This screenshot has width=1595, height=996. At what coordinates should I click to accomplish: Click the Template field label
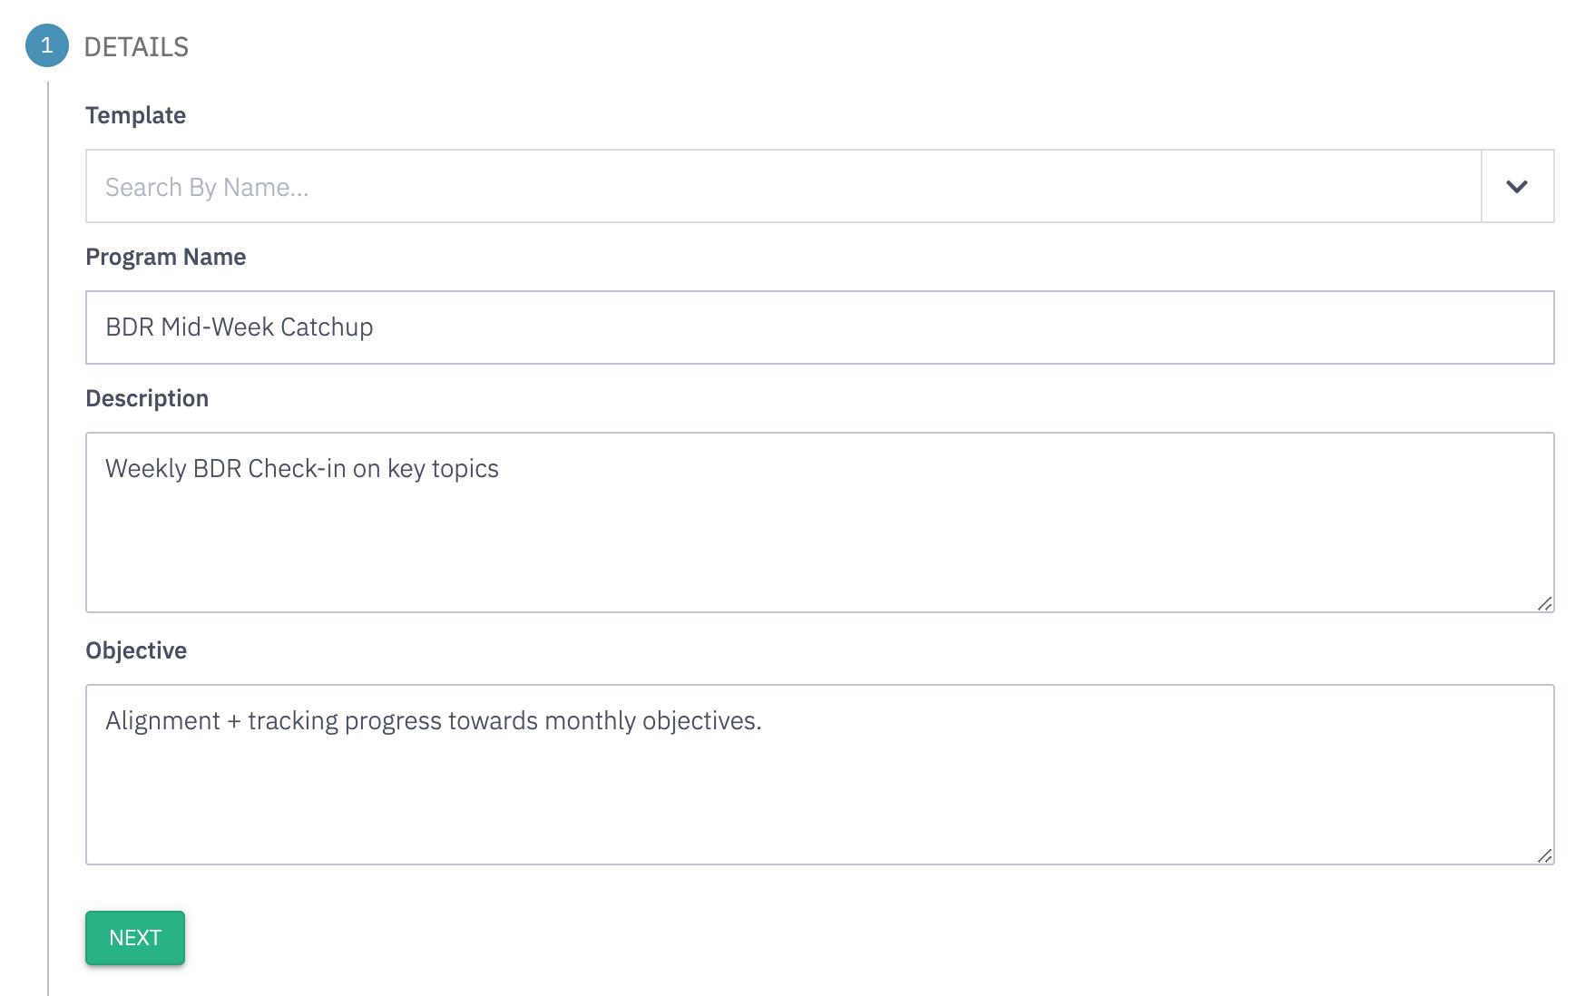136,115
